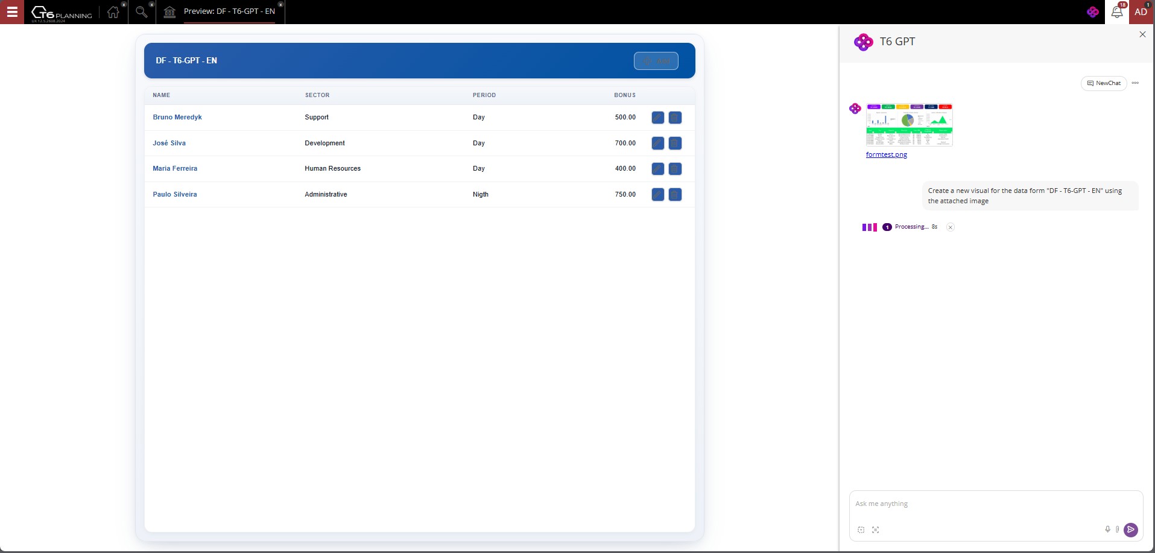This screenshot has height=553, width=1155.
Task: Close the T6 GPT side panel
Action: point(1142,34)
